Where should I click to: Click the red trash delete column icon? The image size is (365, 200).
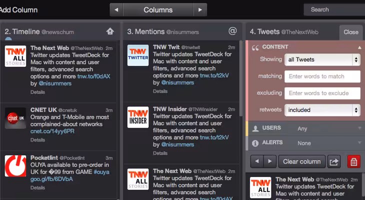(x=353, y=161)
